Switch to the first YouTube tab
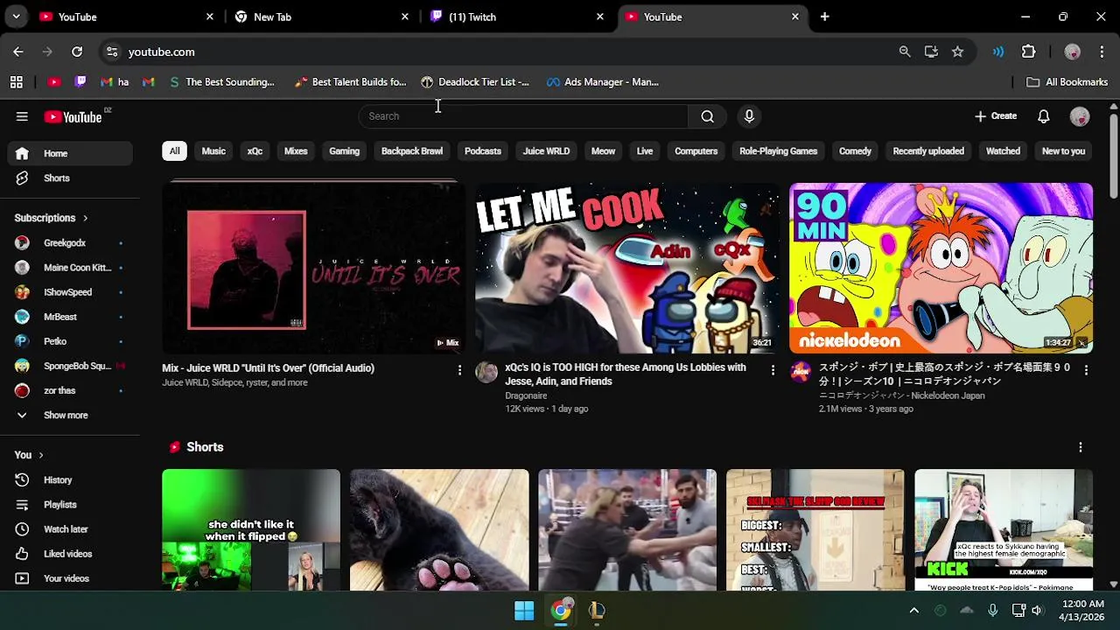Screen dimensions: 1120x630 (x=126, y=17)
